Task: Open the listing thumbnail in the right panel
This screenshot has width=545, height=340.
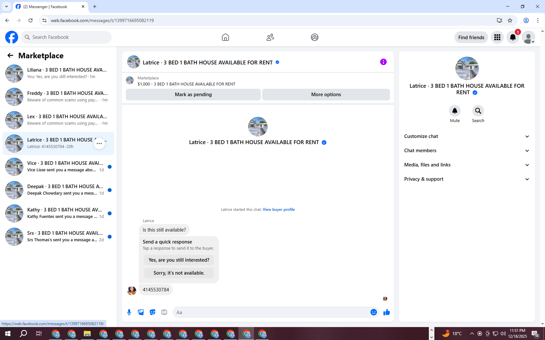Action: pos(467,68)
